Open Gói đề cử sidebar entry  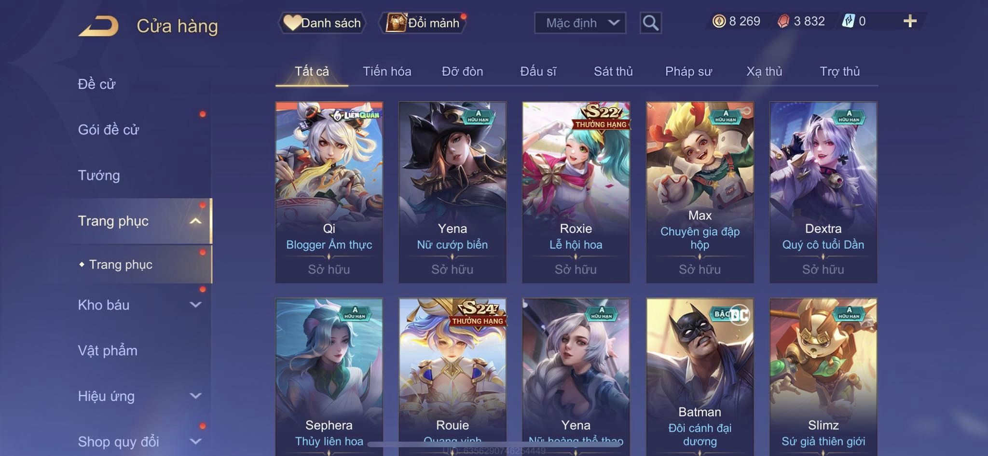[x=109, y=130]
